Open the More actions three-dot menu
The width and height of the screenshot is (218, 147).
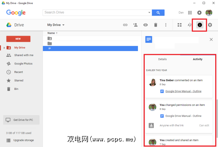(x=166, y=25)
